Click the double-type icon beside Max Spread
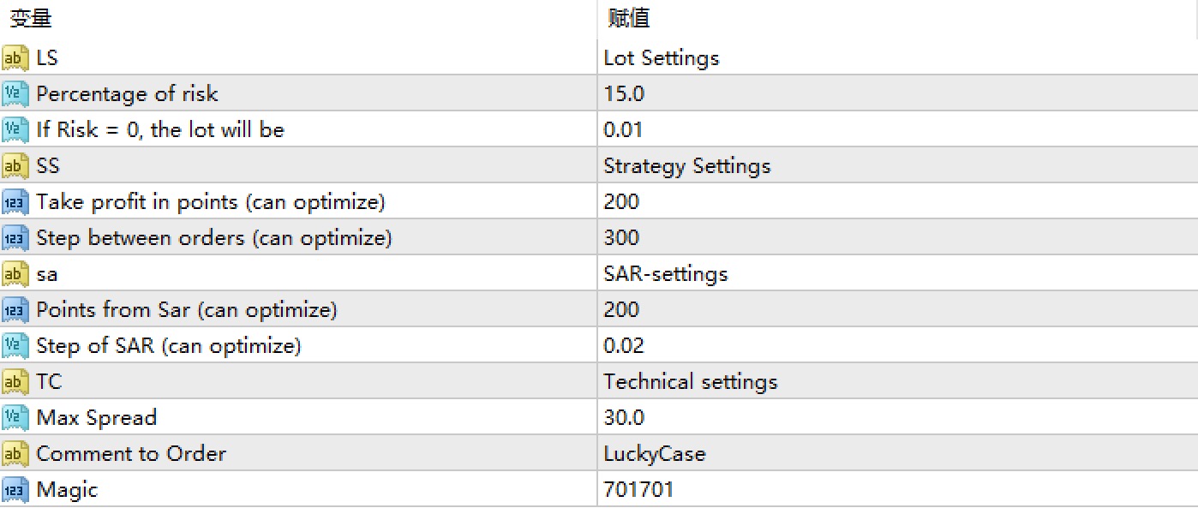Image resolution: width=1198 pixels, height=514 pixels. click(15, 418)
